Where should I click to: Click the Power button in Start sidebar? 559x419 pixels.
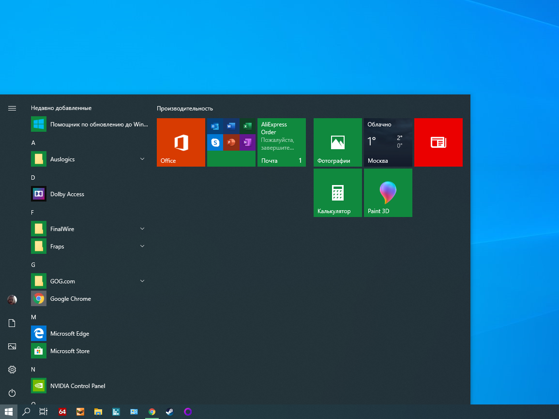[12, 392]
